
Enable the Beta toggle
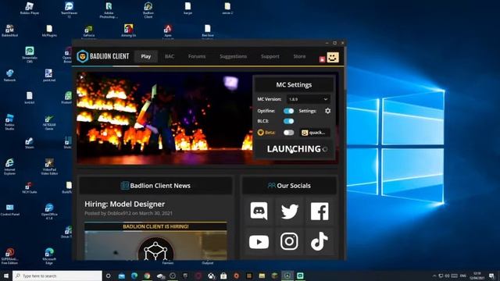pos(288,133)
